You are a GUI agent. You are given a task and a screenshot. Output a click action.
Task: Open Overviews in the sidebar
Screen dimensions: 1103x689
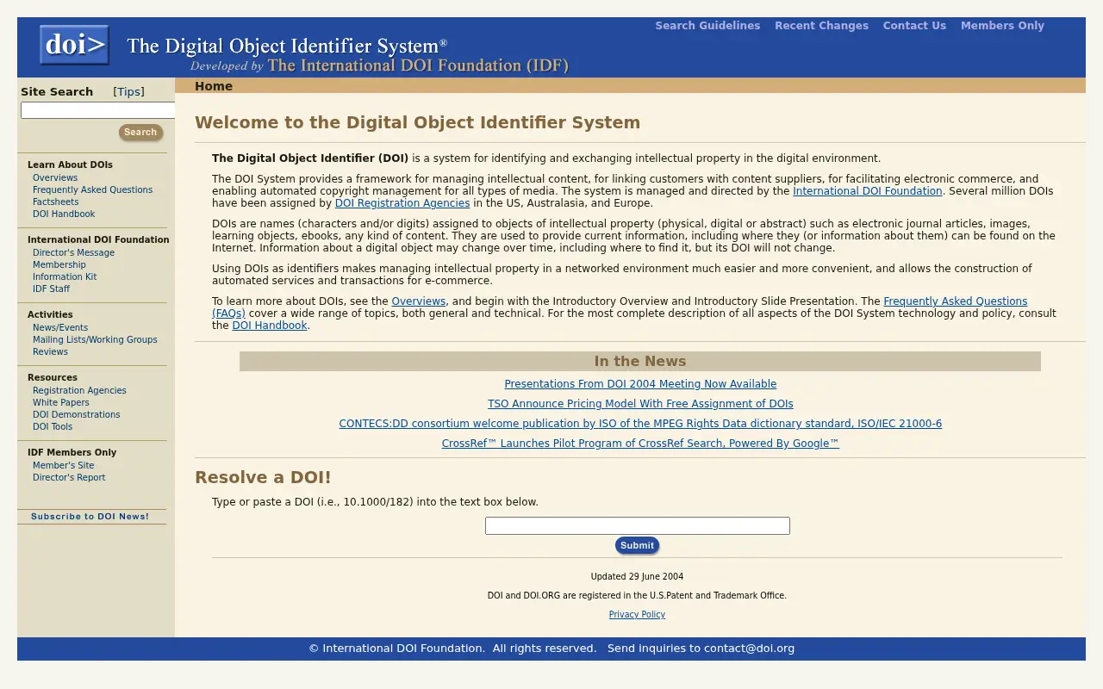[55, 178]
